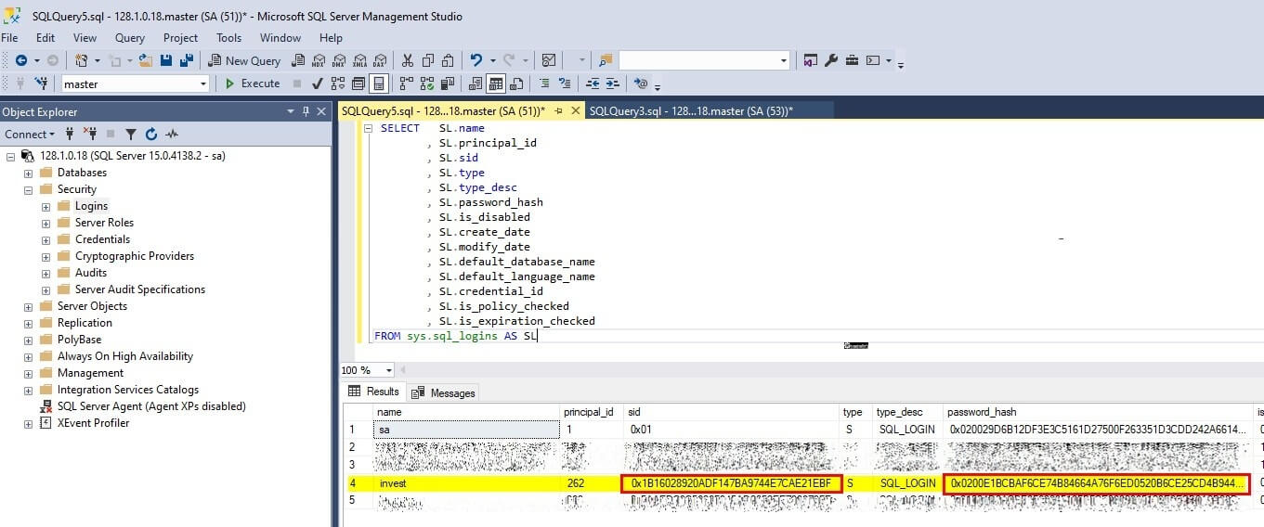Image resolution: width=1264 pixels, height=527 pixels.
Task: Click the XMLA query icon
Action: 359,60
